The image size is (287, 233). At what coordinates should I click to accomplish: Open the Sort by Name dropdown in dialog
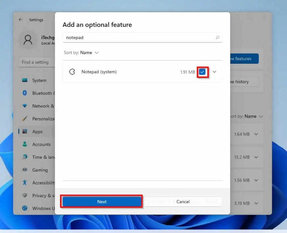pyautogui.click(x=89, y=53)
